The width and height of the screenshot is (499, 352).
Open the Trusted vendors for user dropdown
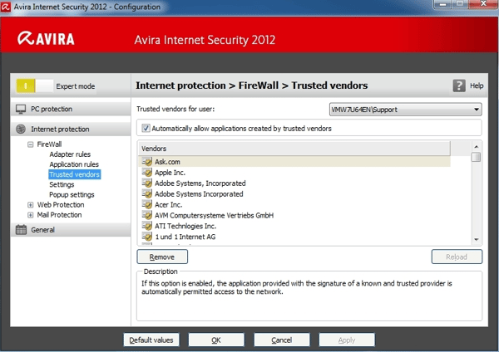(405, 110)
